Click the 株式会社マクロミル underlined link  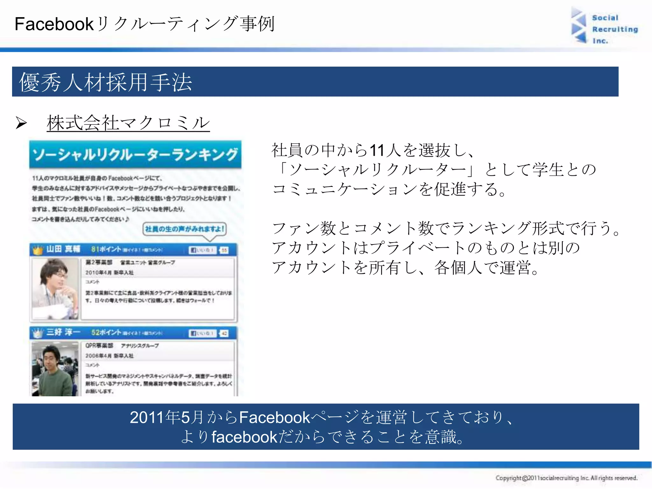[x=128, y=123]
